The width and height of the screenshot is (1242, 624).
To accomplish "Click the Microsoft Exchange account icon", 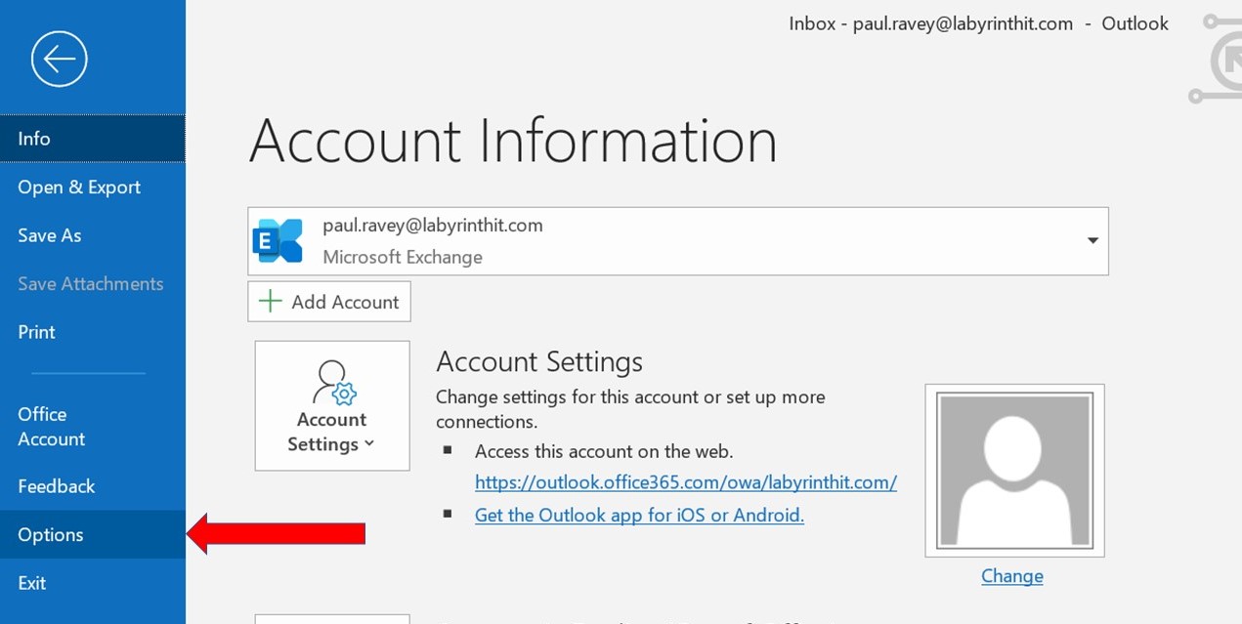I will point(278,241).
